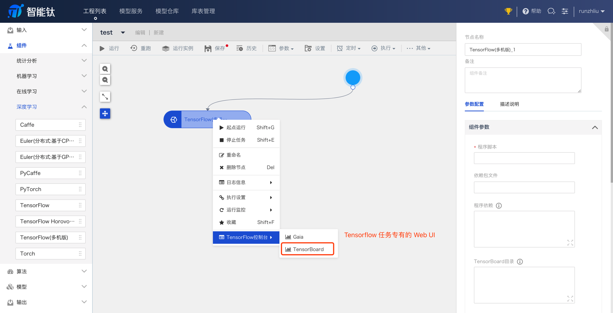Open the test project dropdown arrow

coord(123,33)
